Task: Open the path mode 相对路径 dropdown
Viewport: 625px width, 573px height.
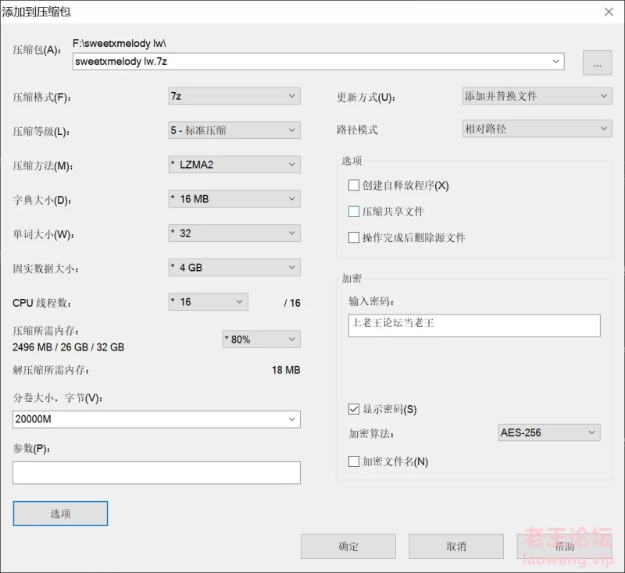Action: click(x=537, y=129)
